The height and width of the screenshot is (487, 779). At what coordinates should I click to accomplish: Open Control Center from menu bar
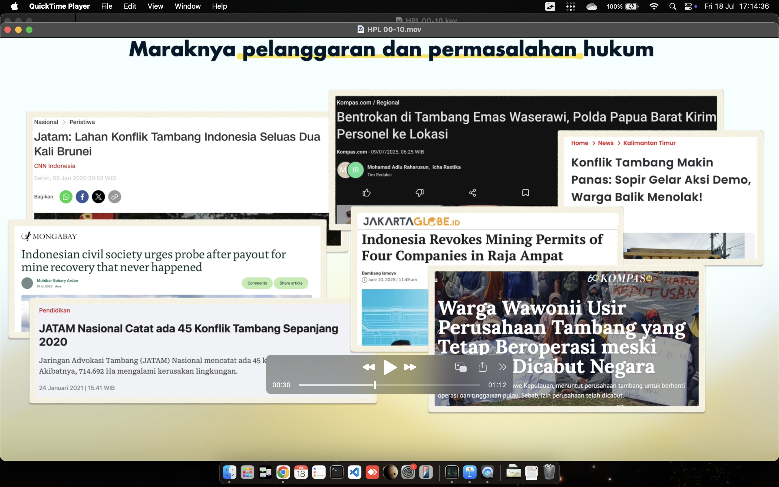click(688, 6)
